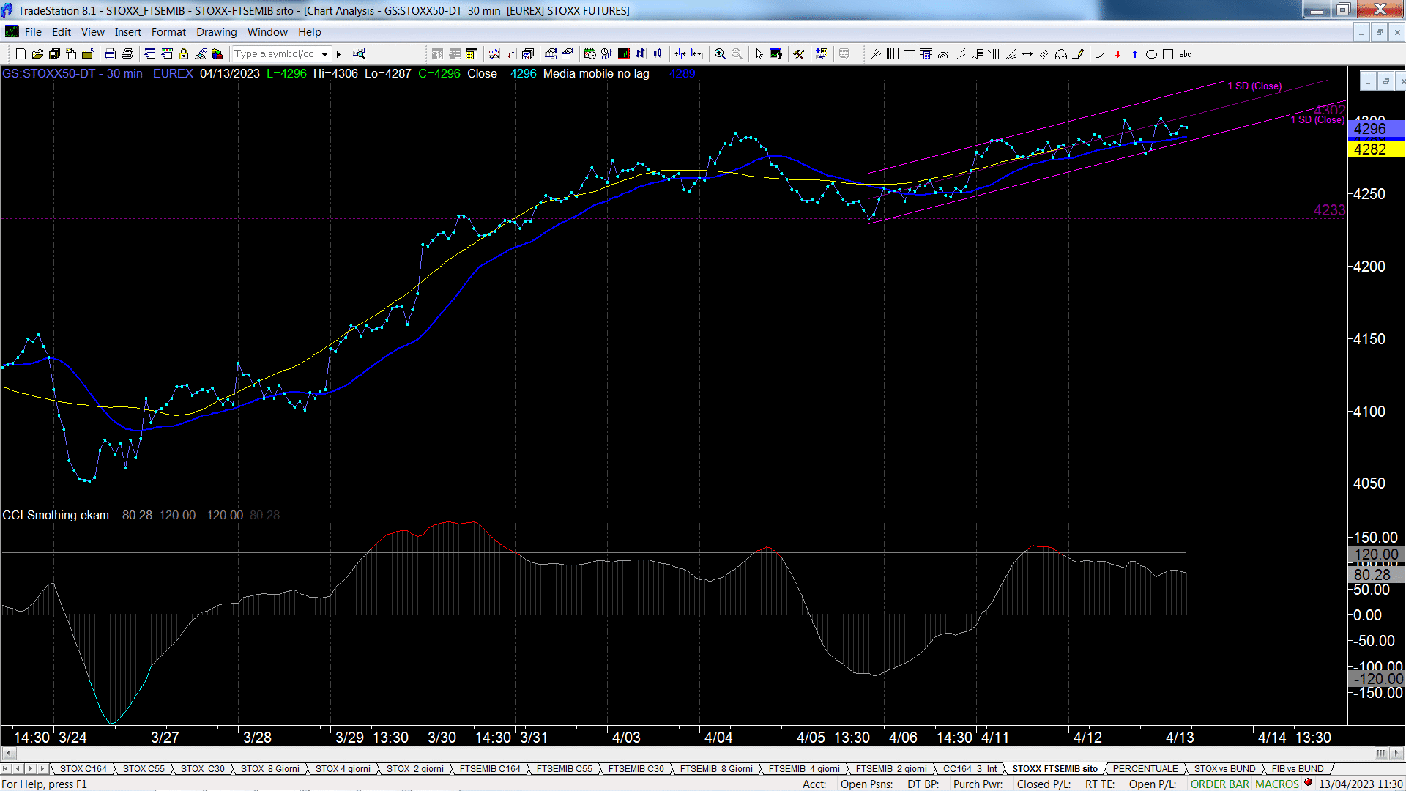Select the red down arrow drawing tool
This screenshot has width=1406, height=791.
pyautogui.click(x=1117, y=53)
